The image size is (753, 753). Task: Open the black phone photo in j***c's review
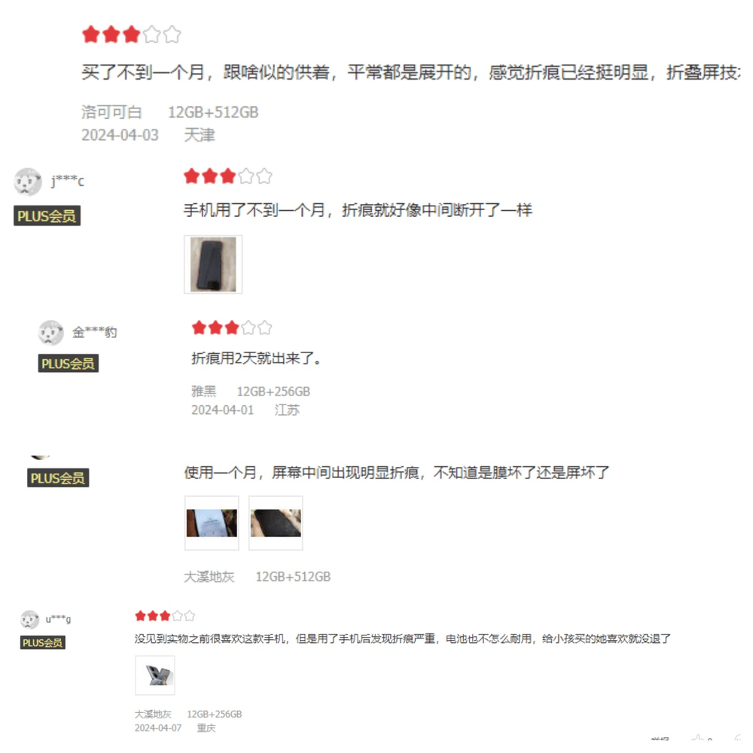213,264
